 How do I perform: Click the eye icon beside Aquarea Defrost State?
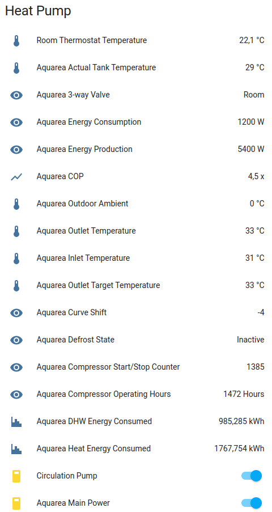click(16, 340)
